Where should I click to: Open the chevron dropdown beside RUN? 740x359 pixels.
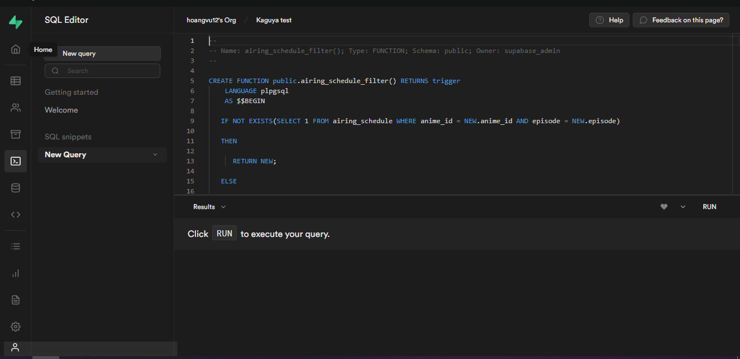pyautogui.click(x=682, y=206)
